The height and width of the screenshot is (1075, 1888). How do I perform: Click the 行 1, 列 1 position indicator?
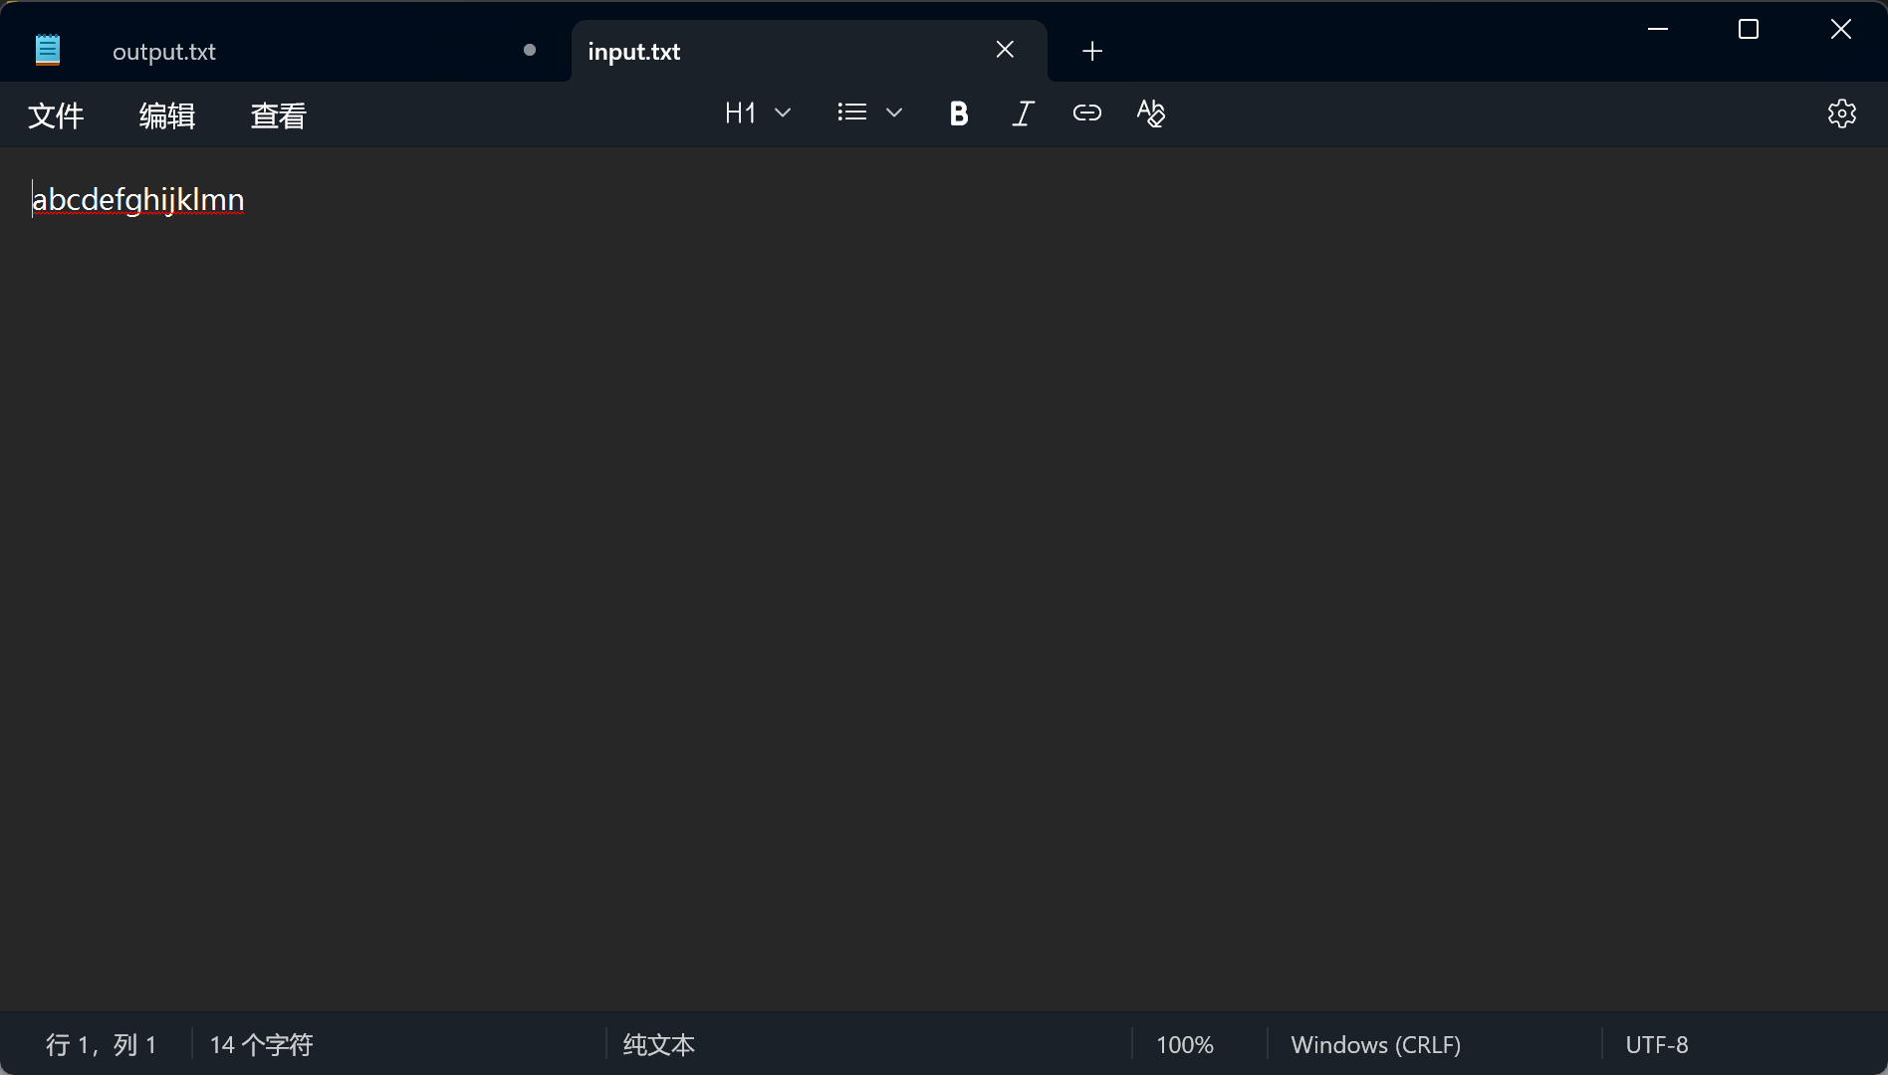pyautogui.click(x=101, y=1044)
